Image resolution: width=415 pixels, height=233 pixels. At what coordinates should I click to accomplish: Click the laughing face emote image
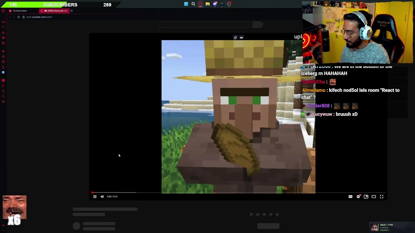15,208
